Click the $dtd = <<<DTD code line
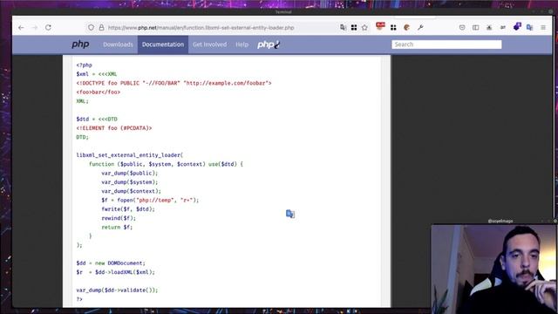558x314 pixels. (x=97, y=119)
